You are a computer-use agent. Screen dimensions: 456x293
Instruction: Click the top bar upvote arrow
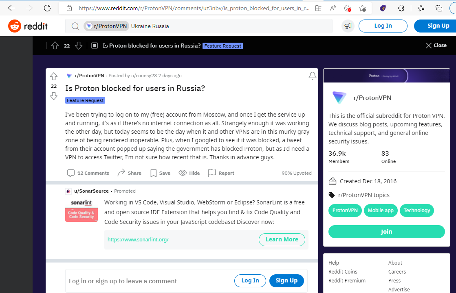point(55,46)
